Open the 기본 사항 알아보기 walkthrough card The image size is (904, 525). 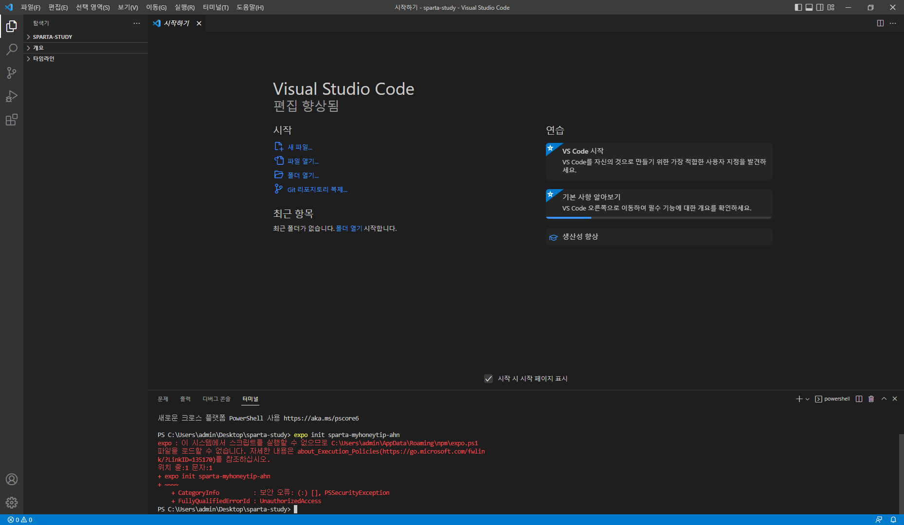(x=659, y=204)
